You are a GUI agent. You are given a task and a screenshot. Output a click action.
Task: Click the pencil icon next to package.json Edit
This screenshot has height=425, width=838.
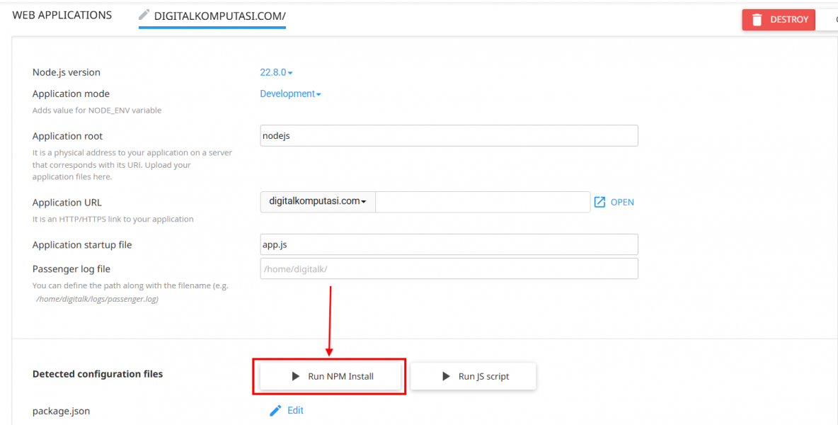(x=275, y=411)
